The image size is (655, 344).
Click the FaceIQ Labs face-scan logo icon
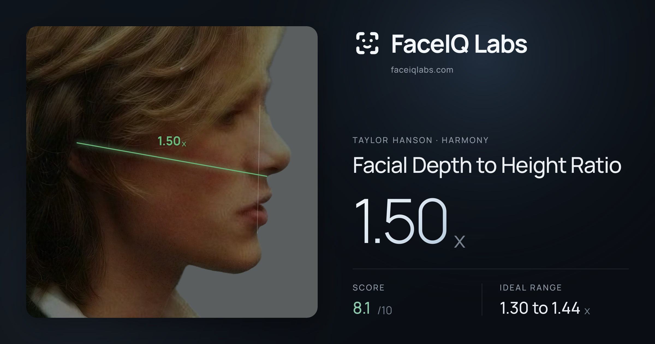[x=367, y=43]
